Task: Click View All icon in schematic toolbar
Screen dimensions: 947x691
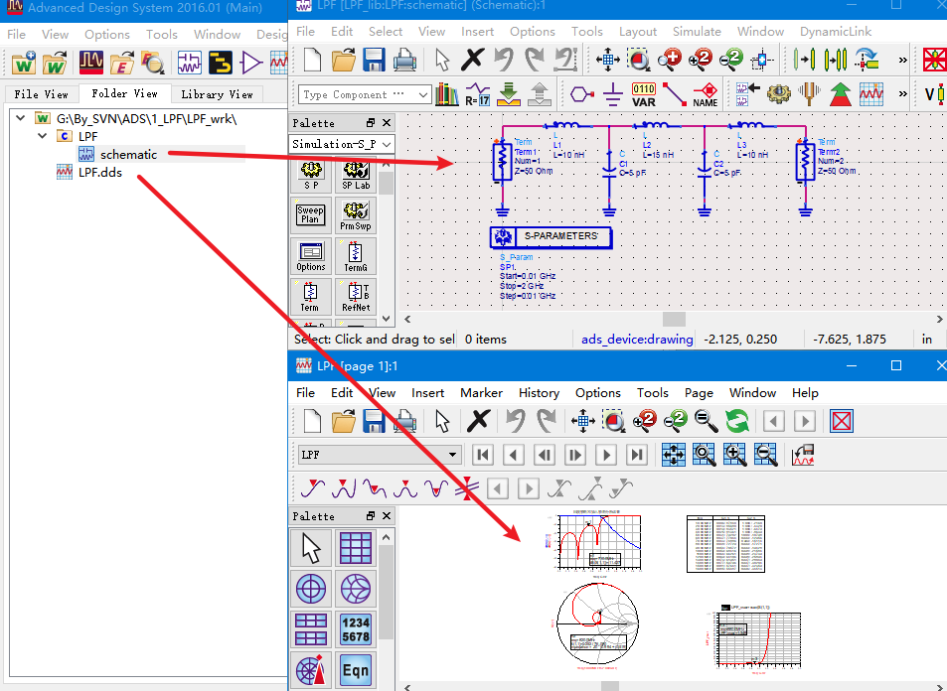Action: 608,60
